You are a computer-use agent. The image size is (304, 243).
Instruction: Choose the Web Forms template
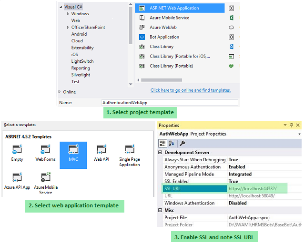click(x=45, y=153)
